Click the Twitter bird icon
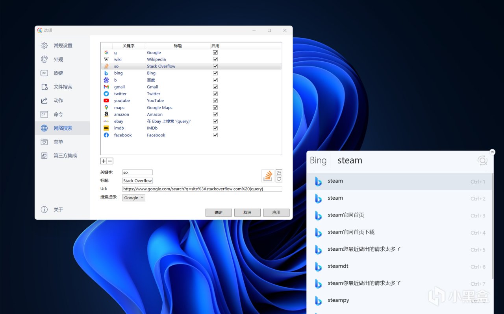This screenshot has width=504, height=314. point(106,94)
